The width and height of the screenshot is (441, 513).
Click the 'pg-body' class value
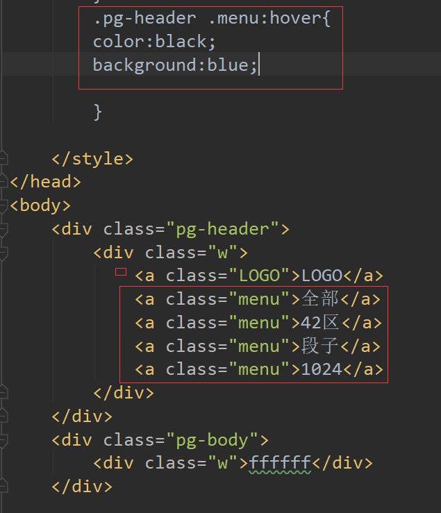point(212,440)
